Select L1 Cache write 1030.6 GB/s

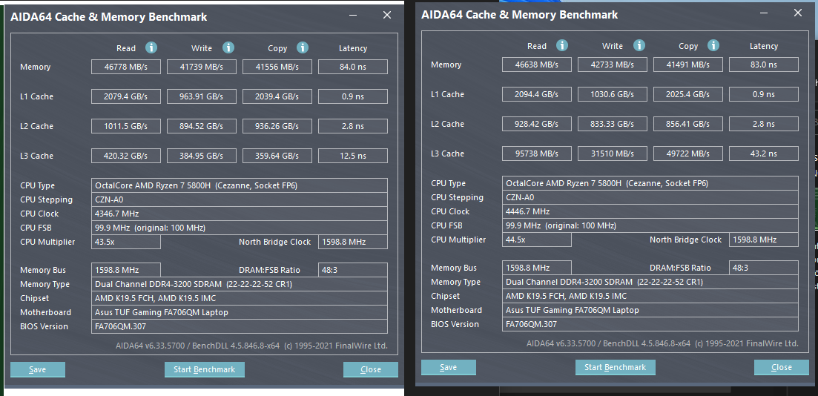click(612, 94)
